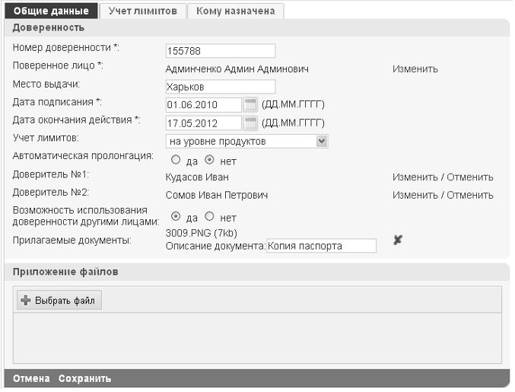Open the Общие данные tab
This screenshot has height=392, width=515.
[x=51, y=11]
